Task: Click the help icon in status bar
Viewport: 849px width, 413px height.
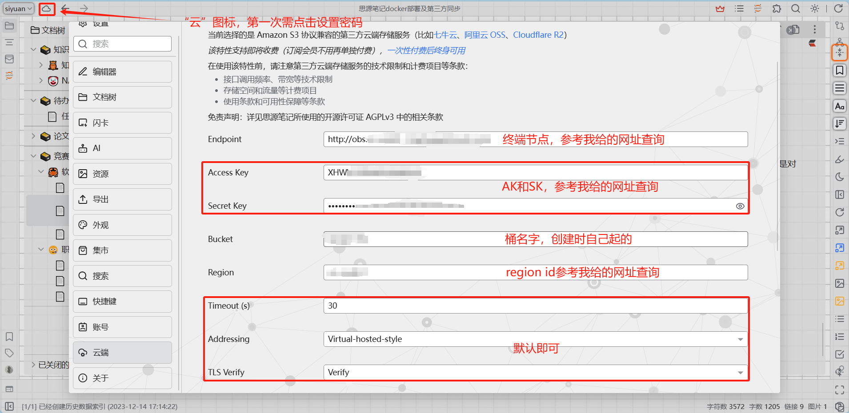Action: (840, 406)
